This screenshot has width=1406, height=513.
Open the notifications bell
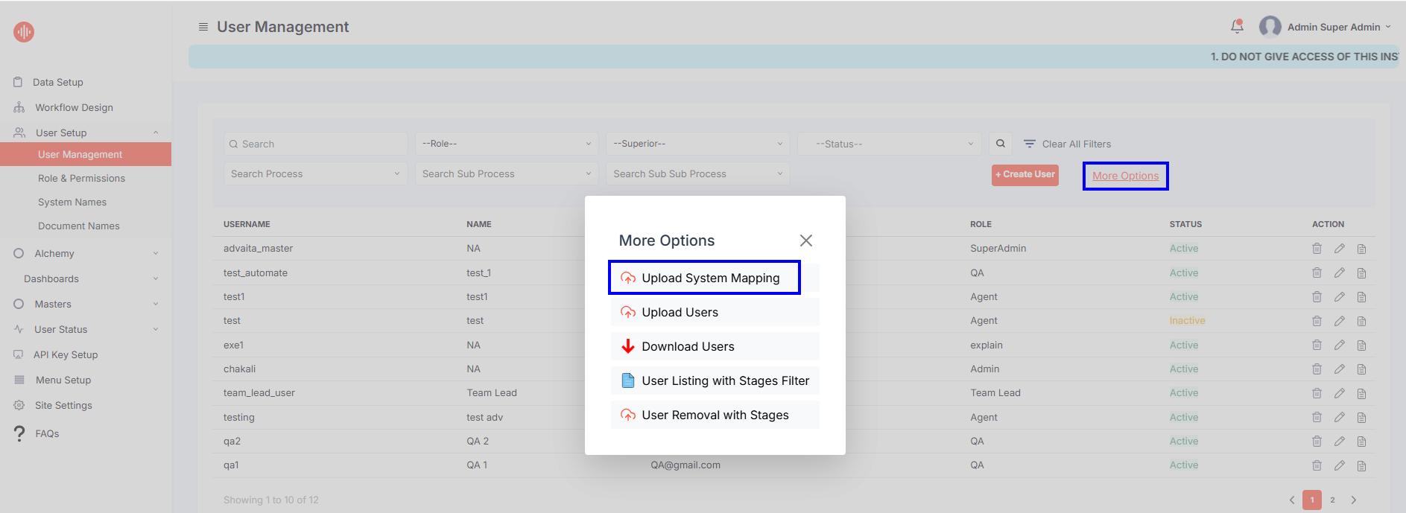(x=1237, y=26)
